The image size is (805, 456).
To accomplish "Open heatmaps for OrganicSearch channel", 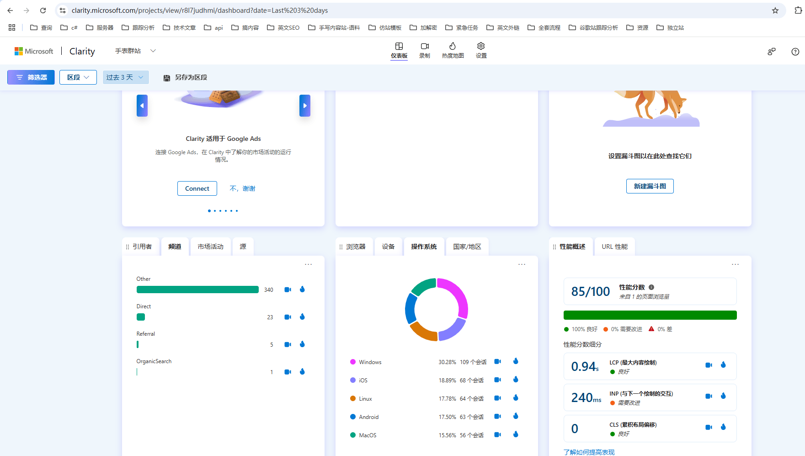I will click(302, 372).
